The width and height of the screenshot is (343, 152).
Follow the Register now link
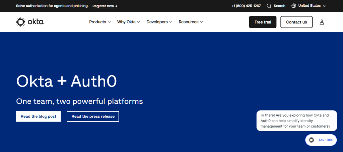pos(105,6)
